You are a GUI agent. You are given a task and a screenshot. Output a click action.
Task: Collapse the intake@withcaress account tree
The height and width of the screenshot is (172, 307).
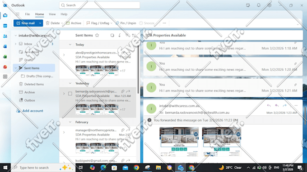(x=16, y=36)
